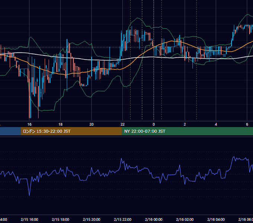Click the 2/15 18:00 date label
Screen dimensions: 253x223
[61, 219]
